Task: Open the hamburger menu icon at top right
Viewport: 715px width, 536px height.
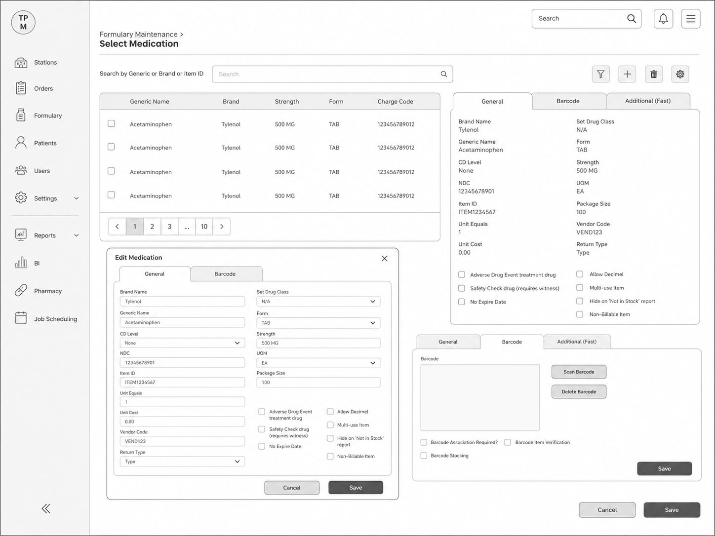Action: pos(691,19)
